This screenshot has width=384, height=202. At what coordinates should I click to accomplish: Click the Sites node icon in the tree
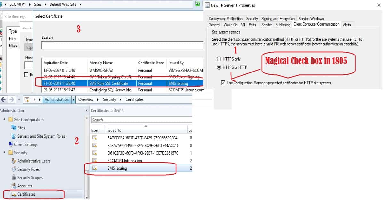click(14, 128)
